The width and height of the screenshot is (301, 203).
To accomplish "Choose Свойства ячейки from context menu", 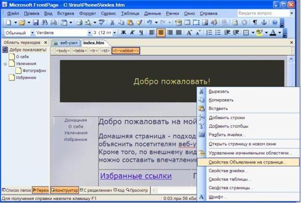I will pyautogui.click(x=248, y=170).
